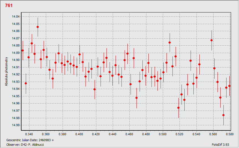The height and width of the screenshot is (148, 239).
Task: Click the data point at 14.952 near 0.468
Action: point(136,98)
